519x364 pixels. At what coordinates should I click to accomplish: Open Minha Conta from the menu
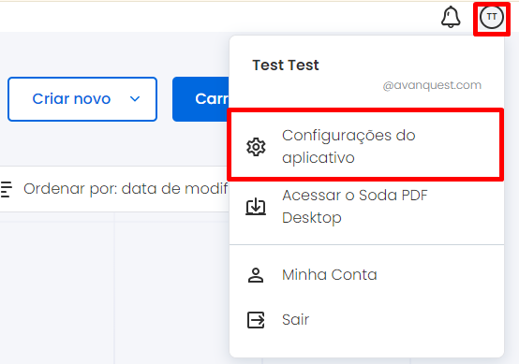(366, 275)
